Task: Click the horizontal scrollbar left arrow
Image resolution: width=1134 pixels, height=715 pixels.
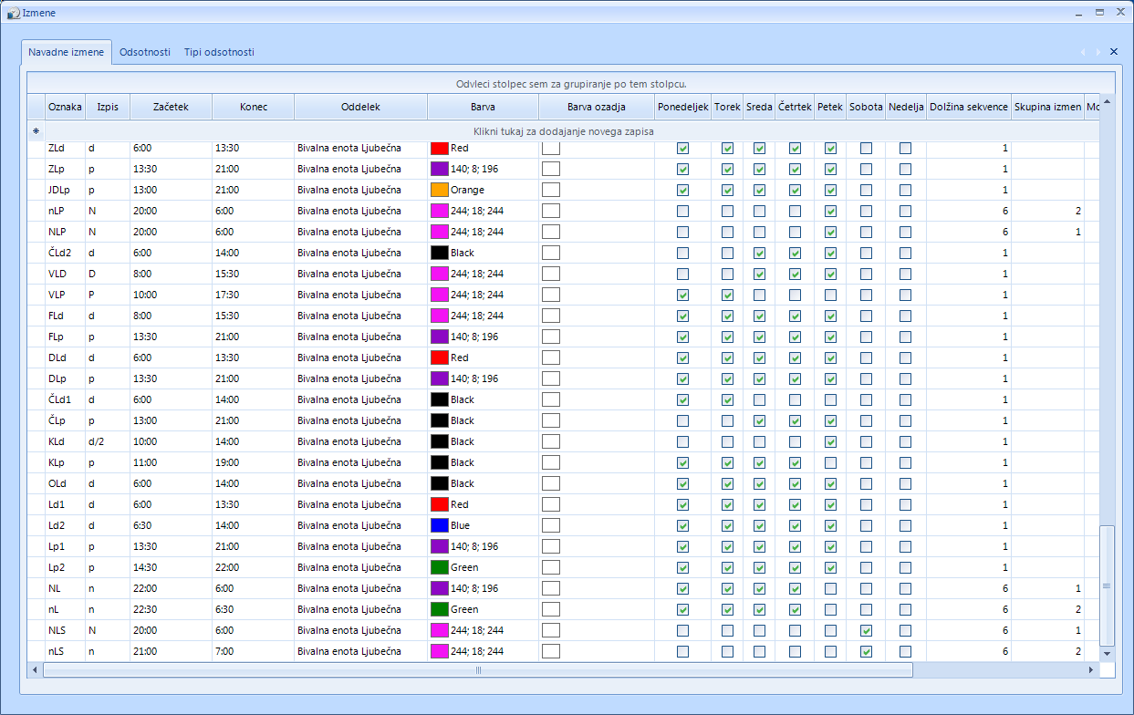Action: 35,670
